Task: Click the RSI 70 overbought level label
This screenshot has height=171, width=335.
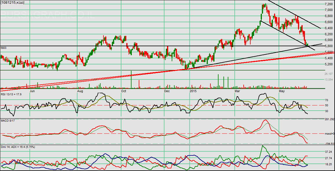Action: (x=327, y=100)
